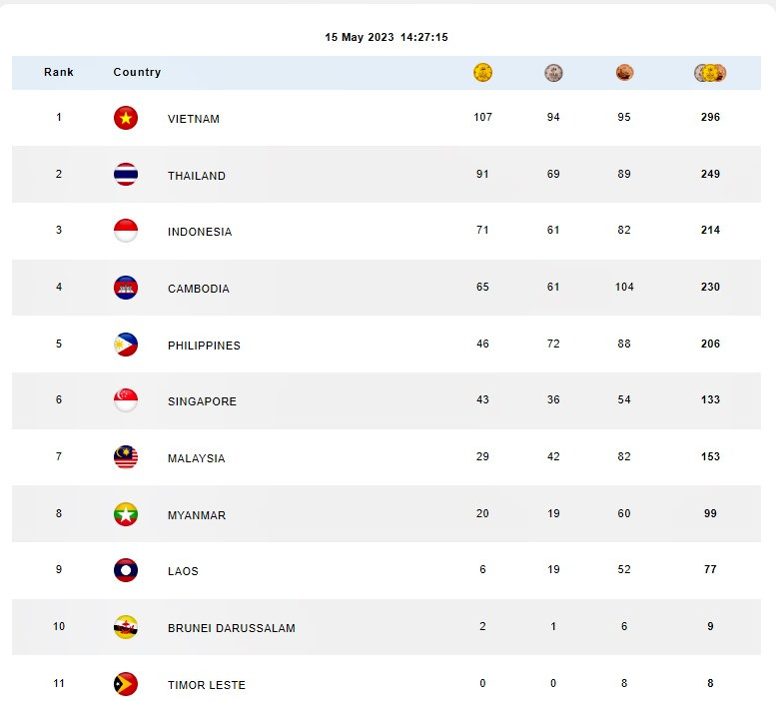Click the total medals column icon
The image size is (776, 701).
pyautogui.click(x=710, y=73)
